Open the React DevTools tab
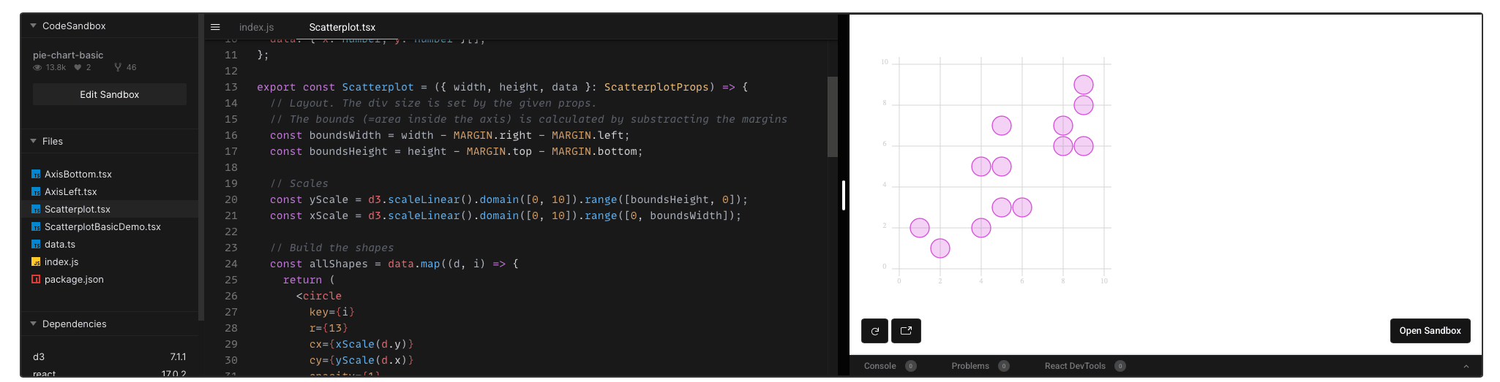 point(1074,366)
